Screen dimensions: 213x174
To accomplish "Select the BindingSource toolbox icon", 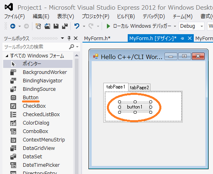I will 13,89.
